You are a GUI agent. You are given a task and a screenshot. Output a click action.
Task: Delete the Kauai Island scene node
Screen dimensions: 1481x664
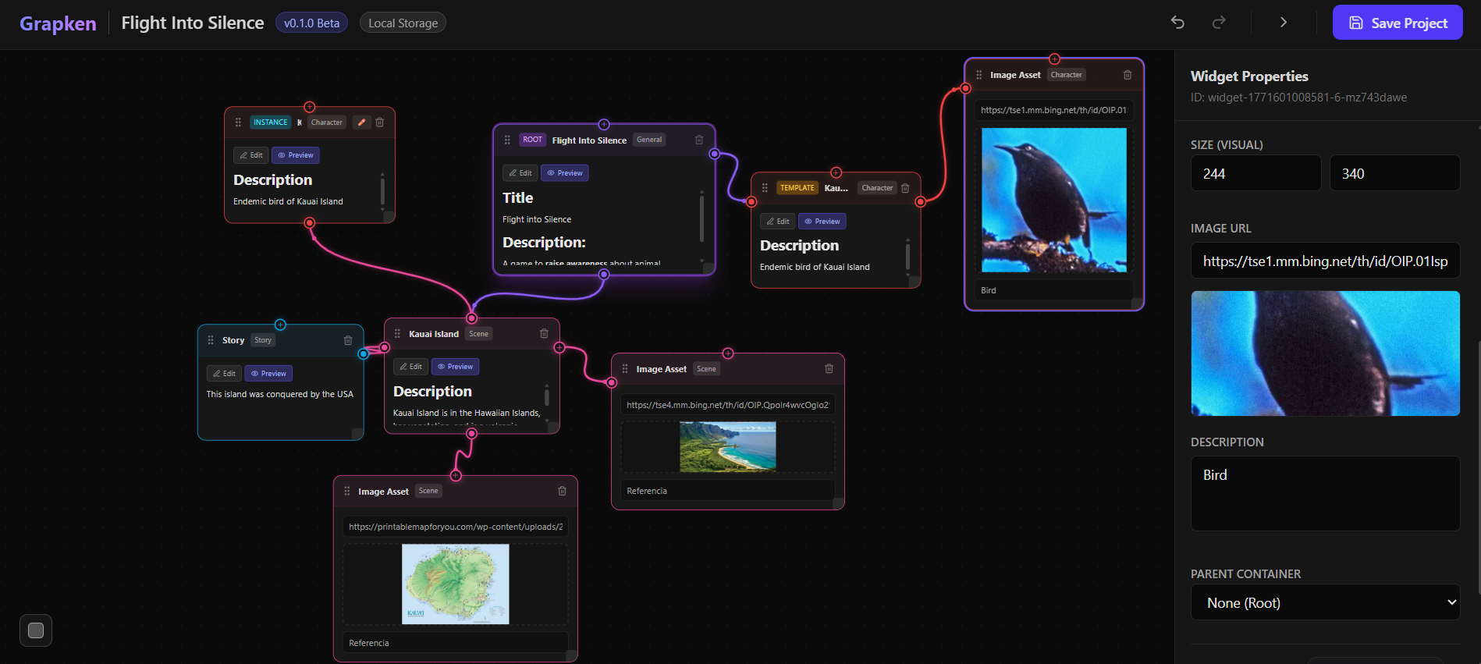tap(544, 334)
